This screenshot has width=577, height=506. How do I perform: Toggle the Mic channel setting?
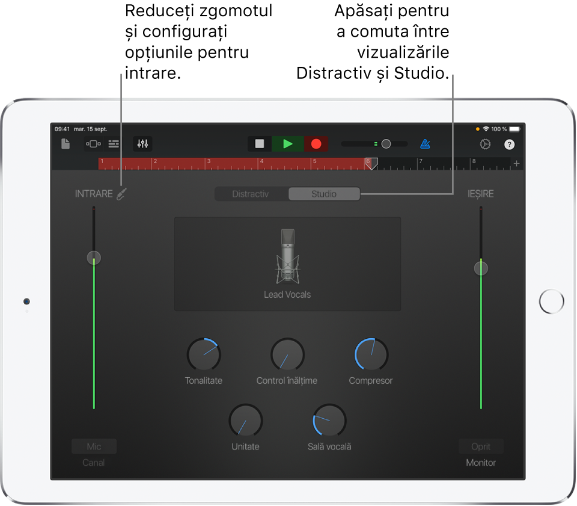click(94, 446)
